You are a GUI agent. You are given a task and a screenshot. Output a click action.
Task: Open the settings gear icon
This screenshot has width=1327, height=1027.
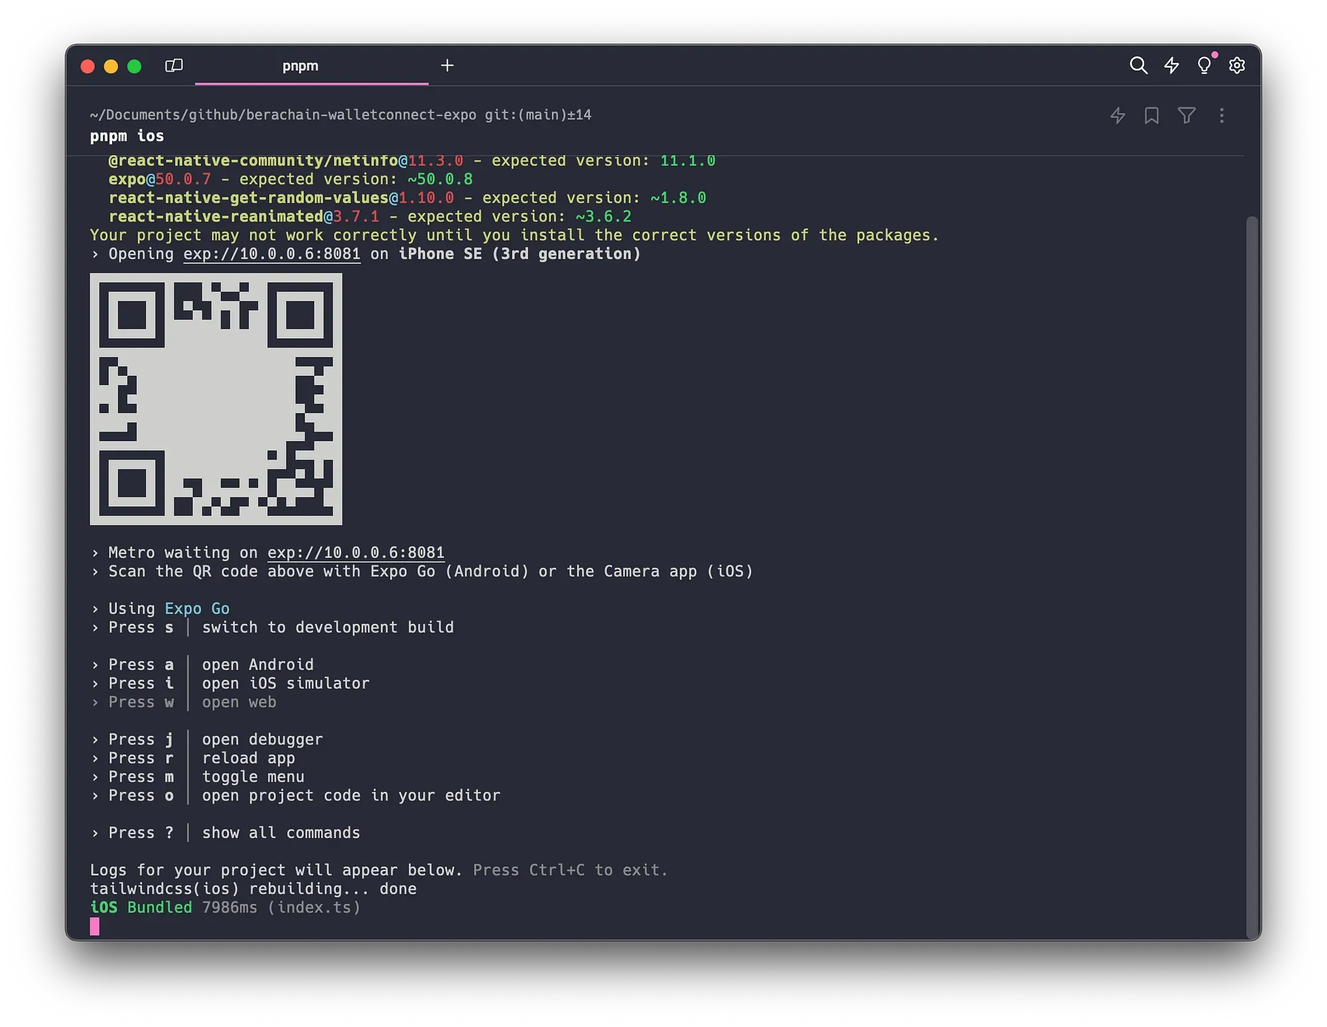coord(1237,65)
